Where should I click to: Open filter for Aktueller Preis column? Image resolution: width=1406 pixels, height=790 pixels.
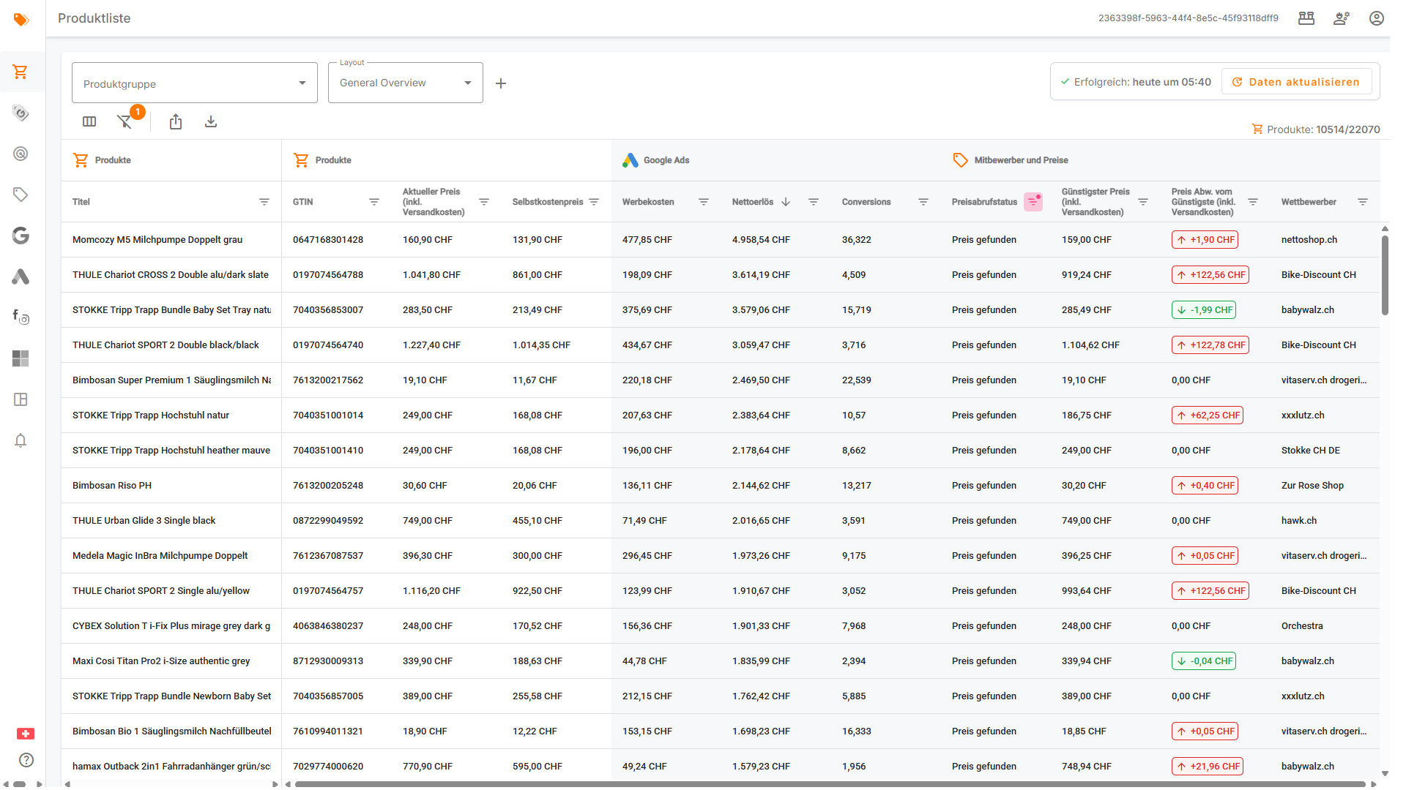pyautogui.click(x=484, y=202)
